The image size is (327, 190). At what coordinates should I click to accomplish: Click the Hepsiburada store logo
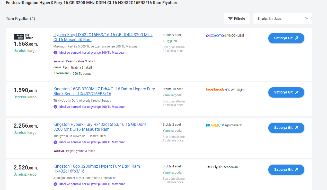[x=215, y=90]
